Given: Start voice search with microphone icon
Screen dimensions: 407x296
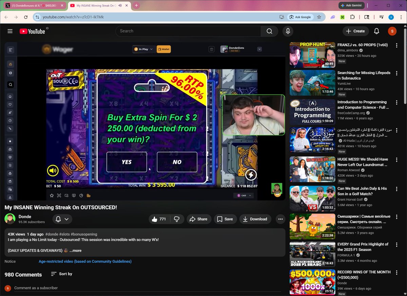Looking at the screenshot, I should [x=288, y=31].
